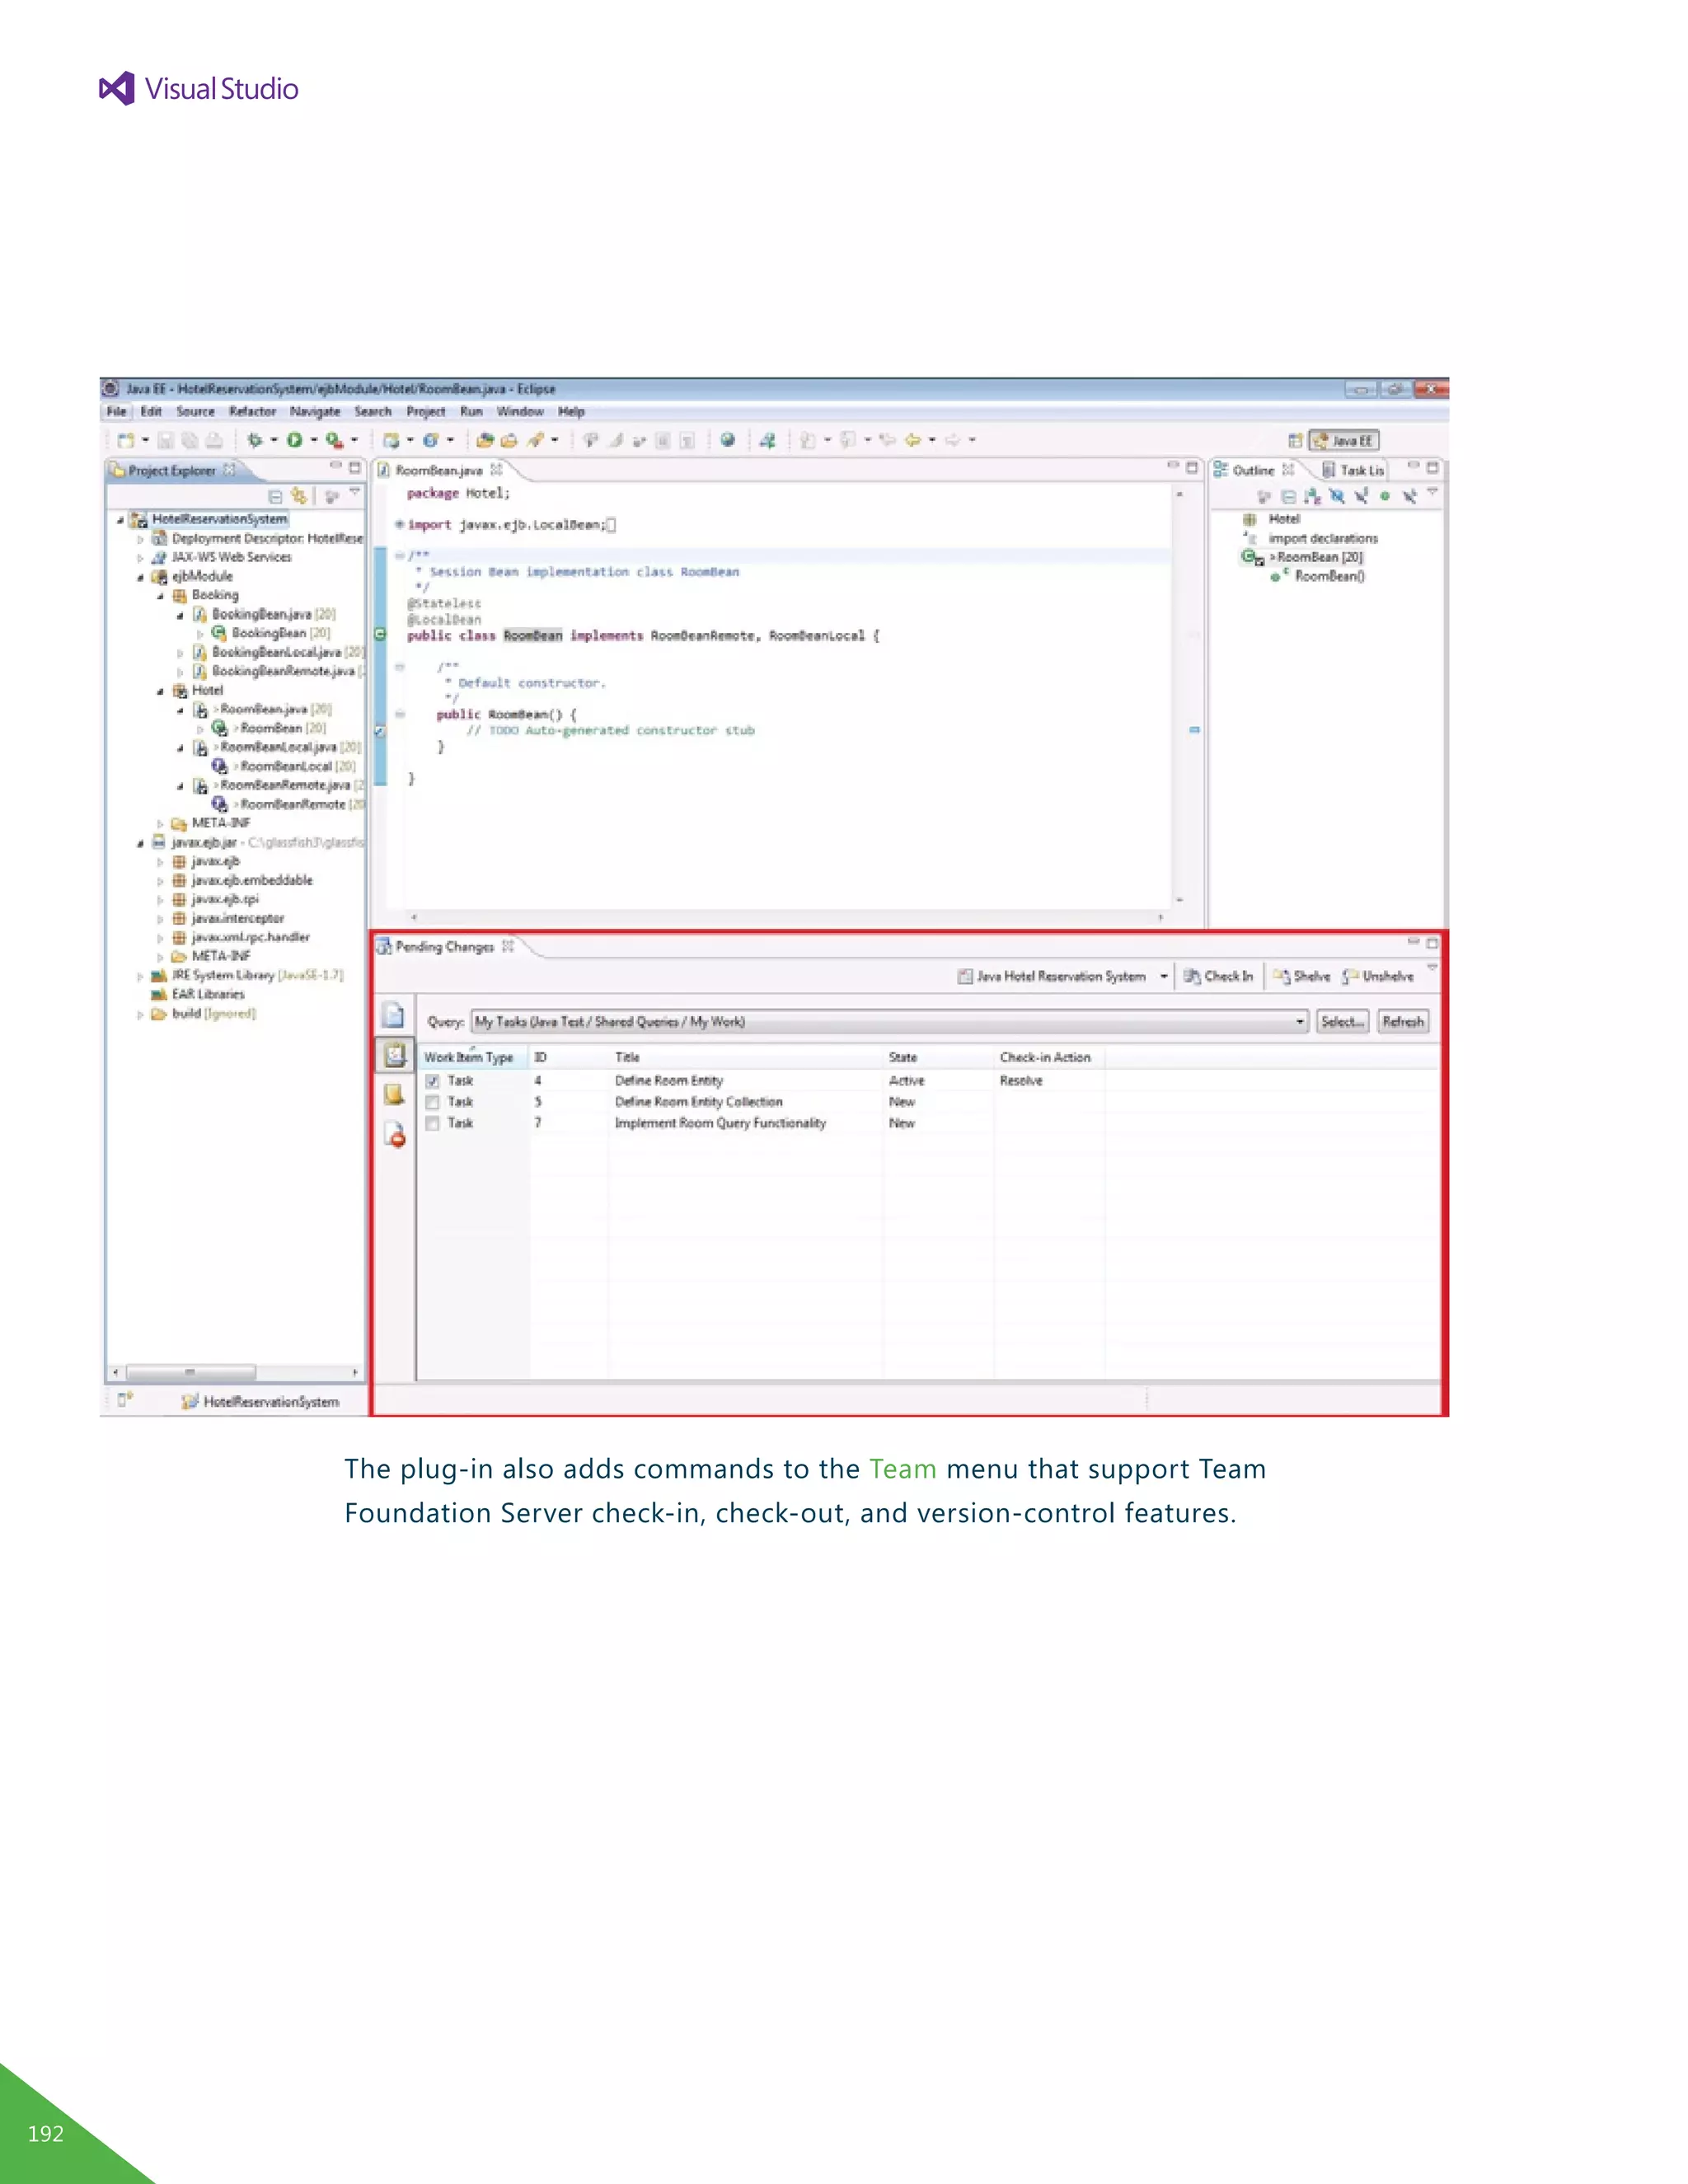1688x2184 pixels.
Task: Open the Navigate menu
Action: coord(315,412)
